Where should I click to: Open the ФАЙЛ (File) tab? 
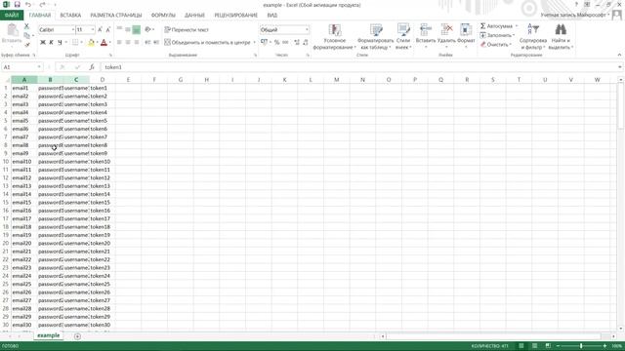(x=12, y=16)
